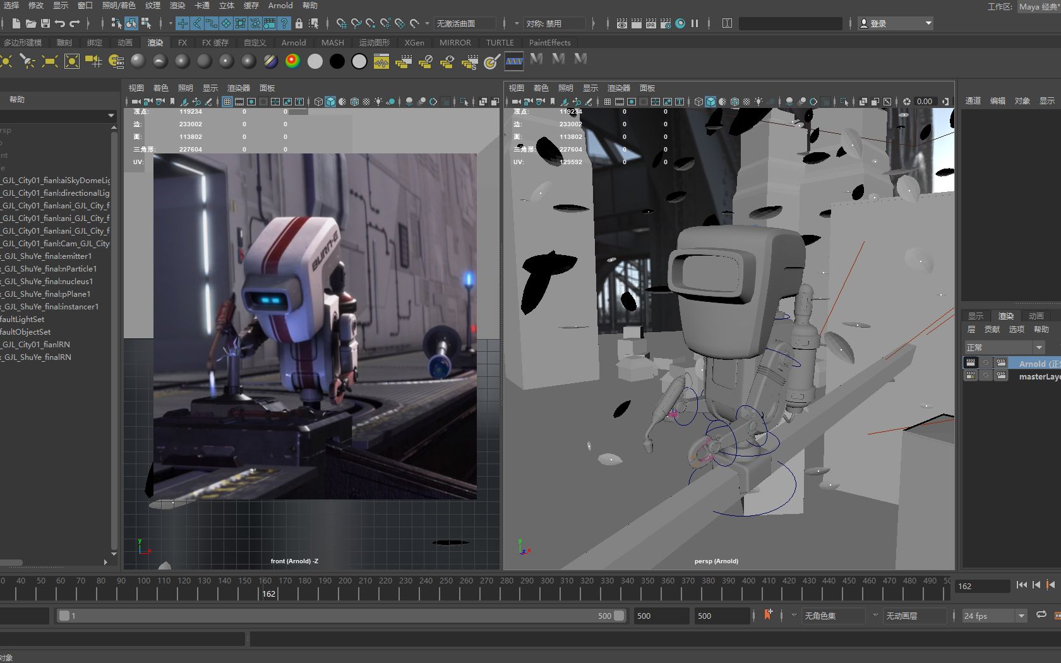Click 通道 in the channel box header
This screenshot has width=1061, height=663.
[973, 100]
